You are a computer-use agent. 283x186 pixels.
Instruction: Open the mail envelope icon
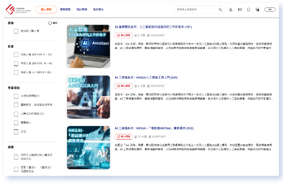click(x=240, y=10)
